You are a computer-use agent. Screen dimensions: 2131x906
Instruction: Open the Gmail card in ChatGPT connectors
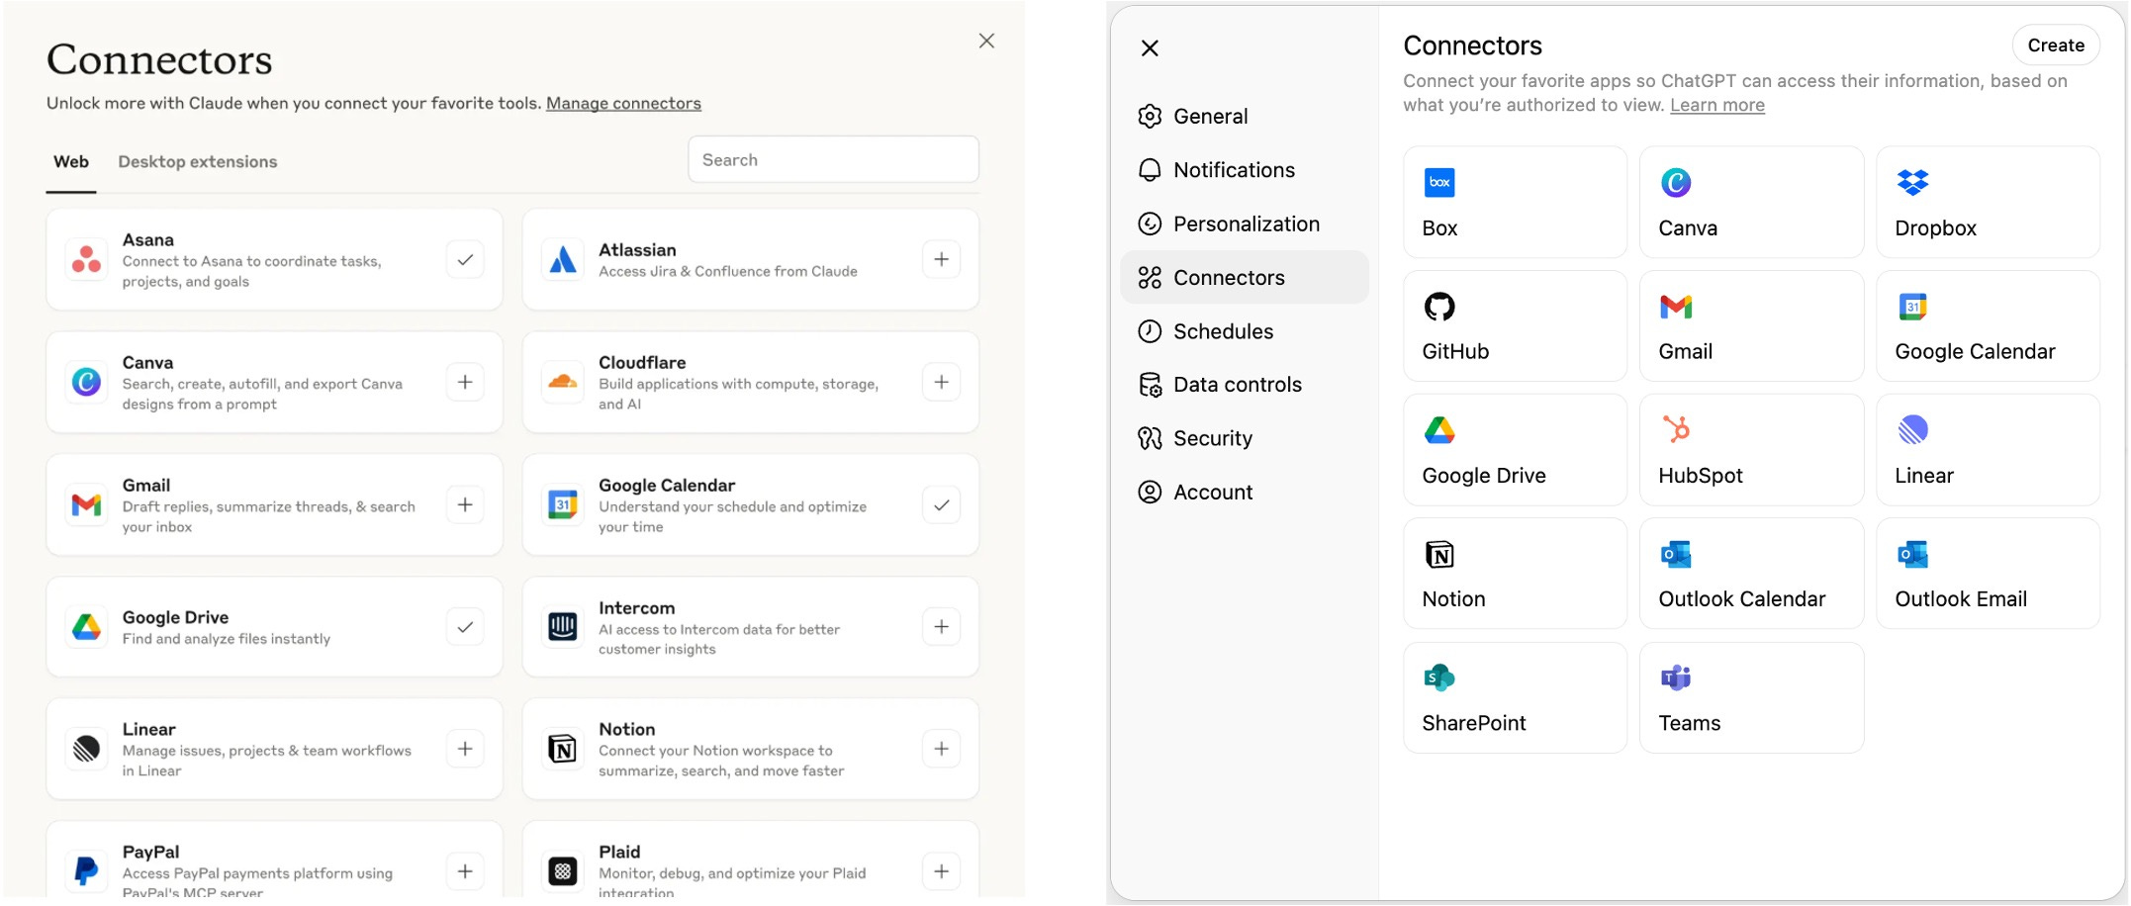1751,326
